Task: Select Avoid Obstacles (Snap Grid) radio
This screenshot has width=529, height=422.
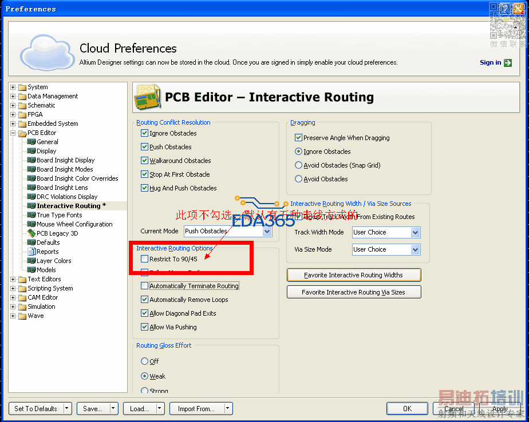Action: (x=298, y=165)
